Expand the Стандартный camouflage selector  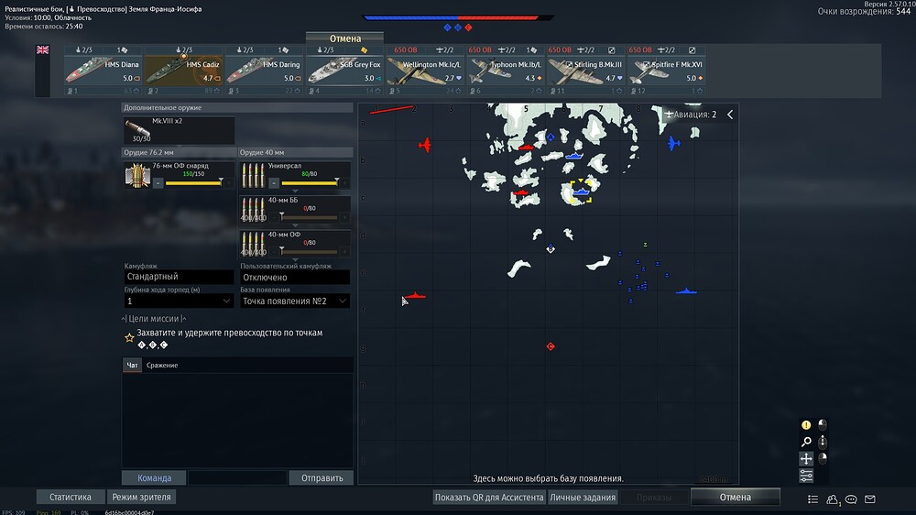pos(179,277)
